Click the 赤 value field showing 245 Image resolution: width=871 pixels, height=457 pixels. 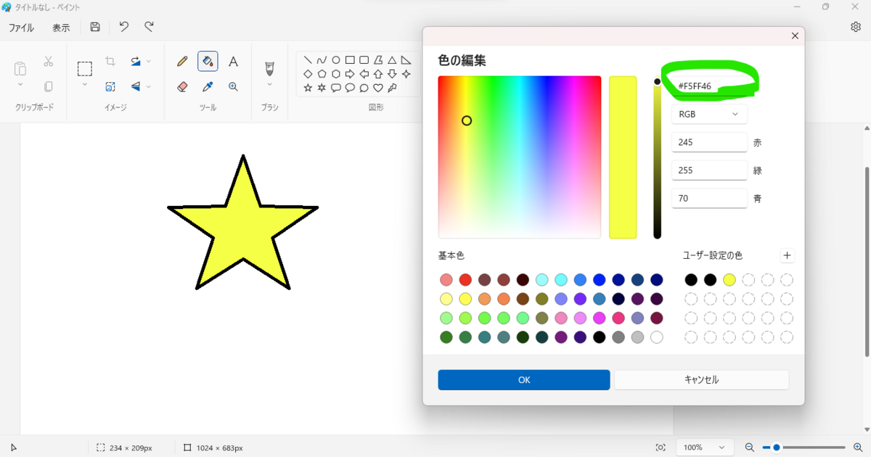(x=709, y=142)
